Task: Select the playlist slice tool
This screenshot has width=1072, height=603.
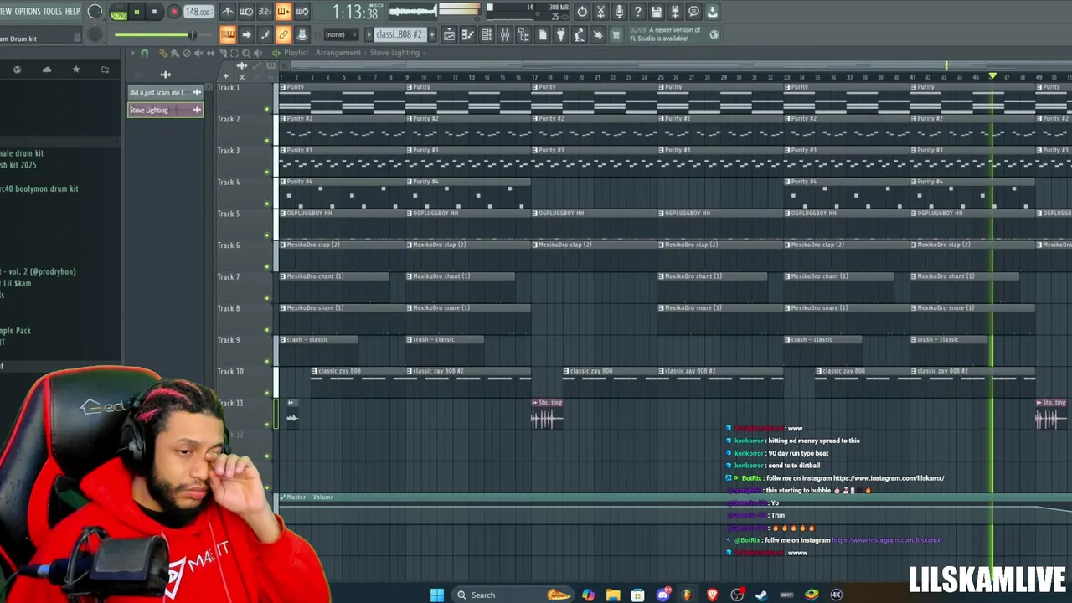Action: click(222, 53)
